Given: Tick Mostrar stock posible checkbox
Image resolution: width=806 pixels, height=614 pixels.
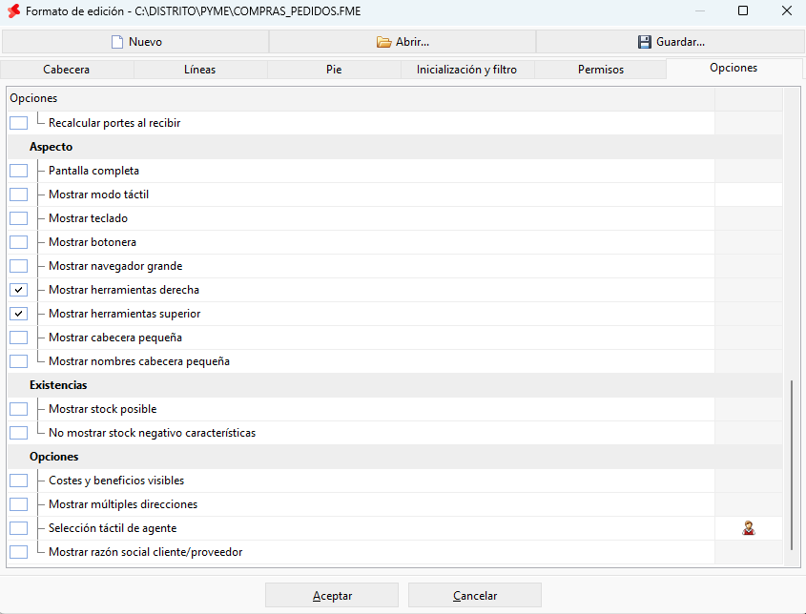Looking at the screenshot, I should 18,409.
